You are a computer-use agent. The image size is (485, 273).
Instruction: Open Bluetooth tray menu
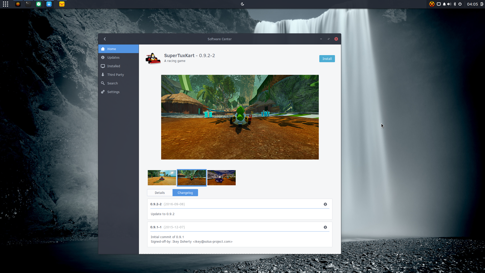(x=455, y=4)
